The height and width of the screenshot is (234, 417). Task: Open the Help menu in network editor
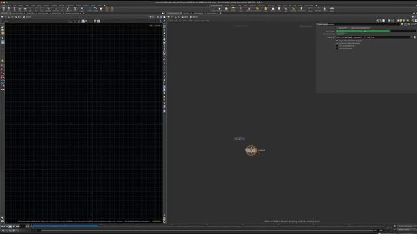click(x=208, y=21)
